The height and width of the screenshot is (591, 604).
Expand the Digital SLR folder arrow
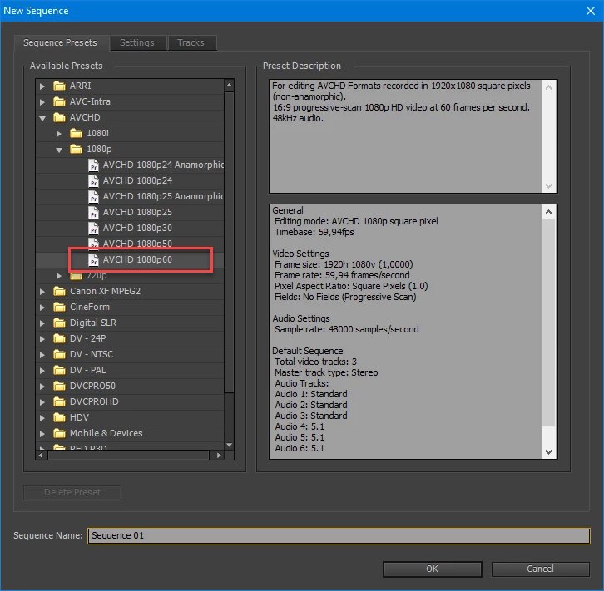[42, 323]
